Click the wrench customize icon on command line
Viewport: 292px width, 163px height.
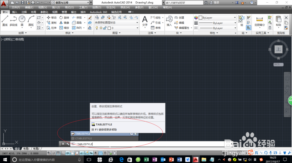(x=68, y=144)
